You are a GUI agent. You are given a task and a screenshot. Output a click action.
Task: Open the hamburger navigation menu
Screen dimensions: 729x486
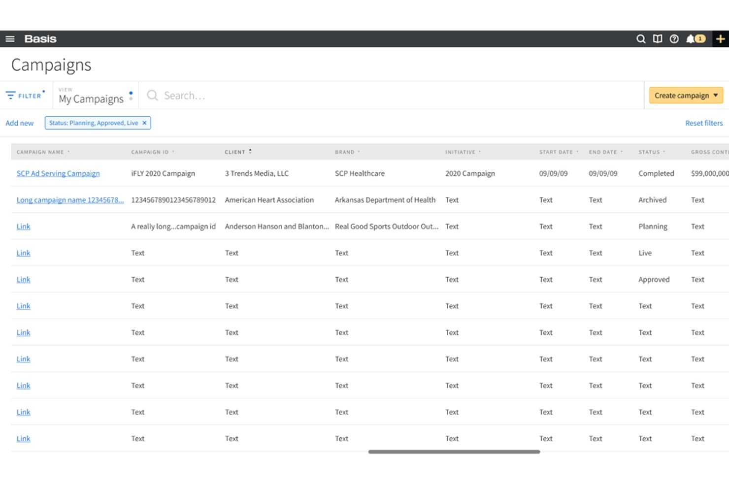click(10, 39)
